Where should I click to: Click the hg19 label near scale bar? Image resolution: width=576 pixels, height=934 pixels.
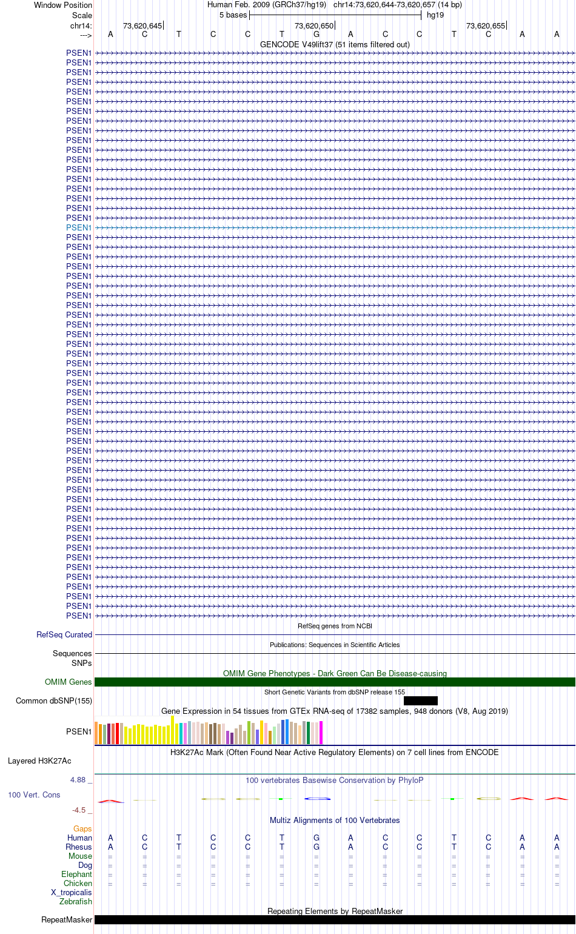pos(435,15)
